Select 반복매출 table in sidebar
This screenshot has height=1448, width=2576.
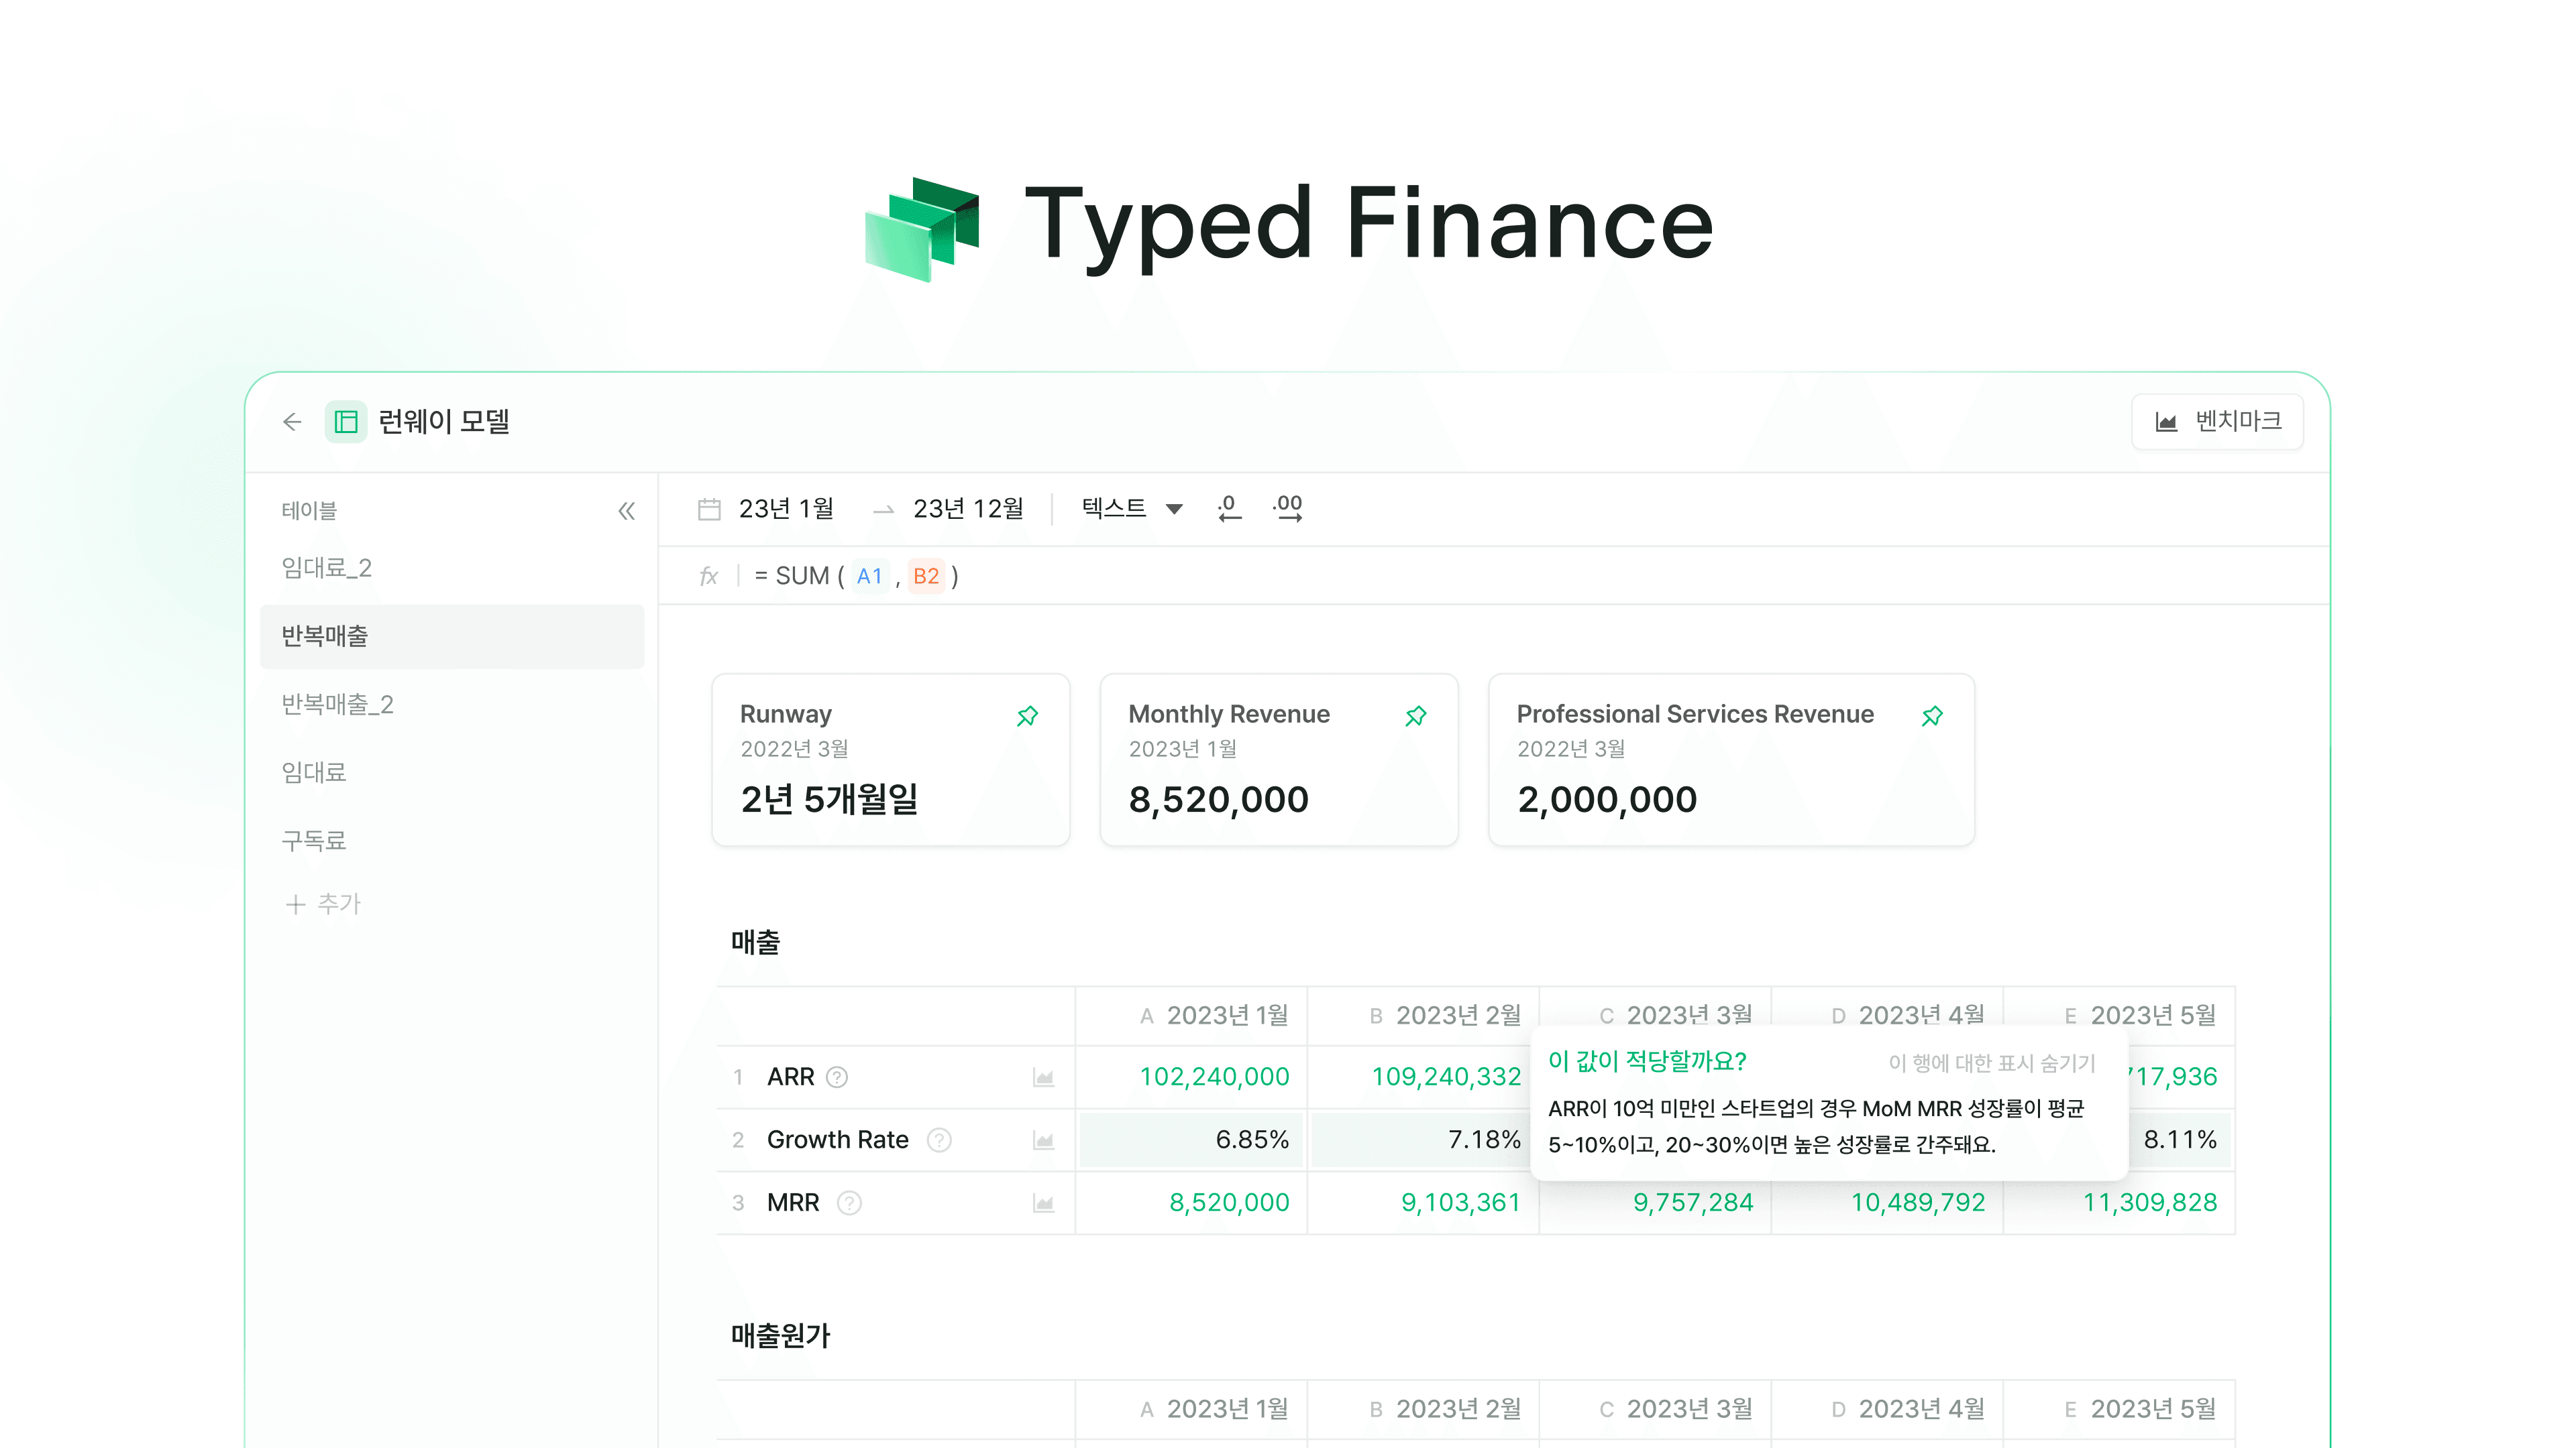coord(452,636)
